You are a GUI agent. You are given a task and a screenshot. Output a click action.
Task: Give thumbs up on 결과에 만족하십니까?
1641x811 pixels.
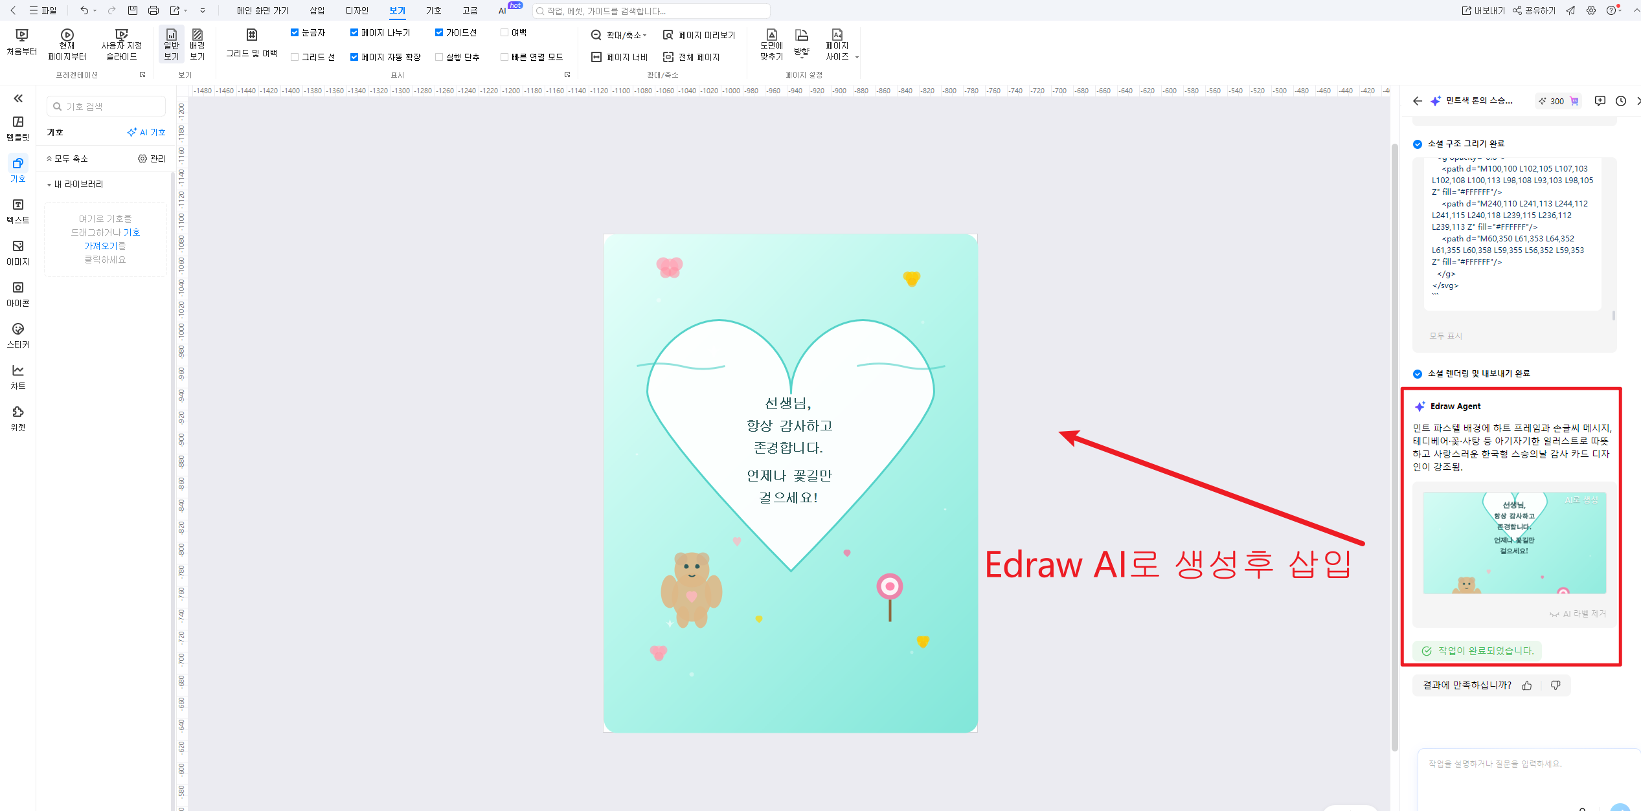point(1527,685)
